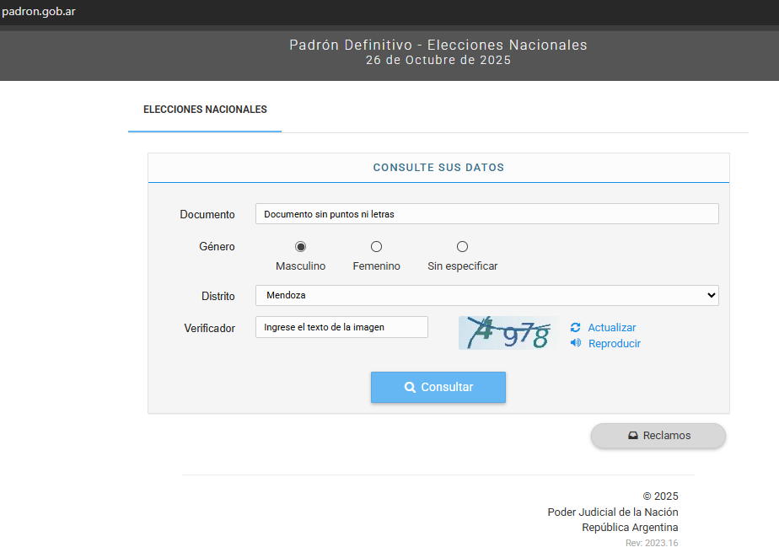
Task: Pick the Sin especificar radio option
Action: click(462, 247)
